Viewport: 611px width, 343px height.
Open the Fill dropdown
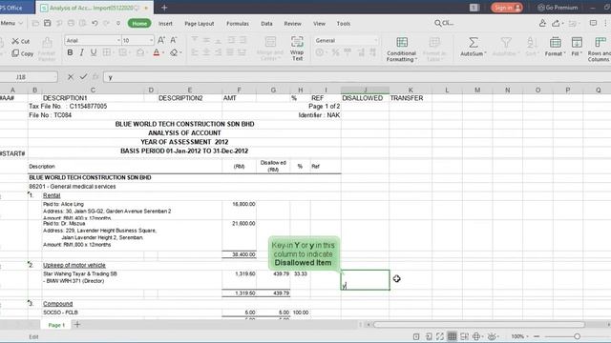pos(577,47)
